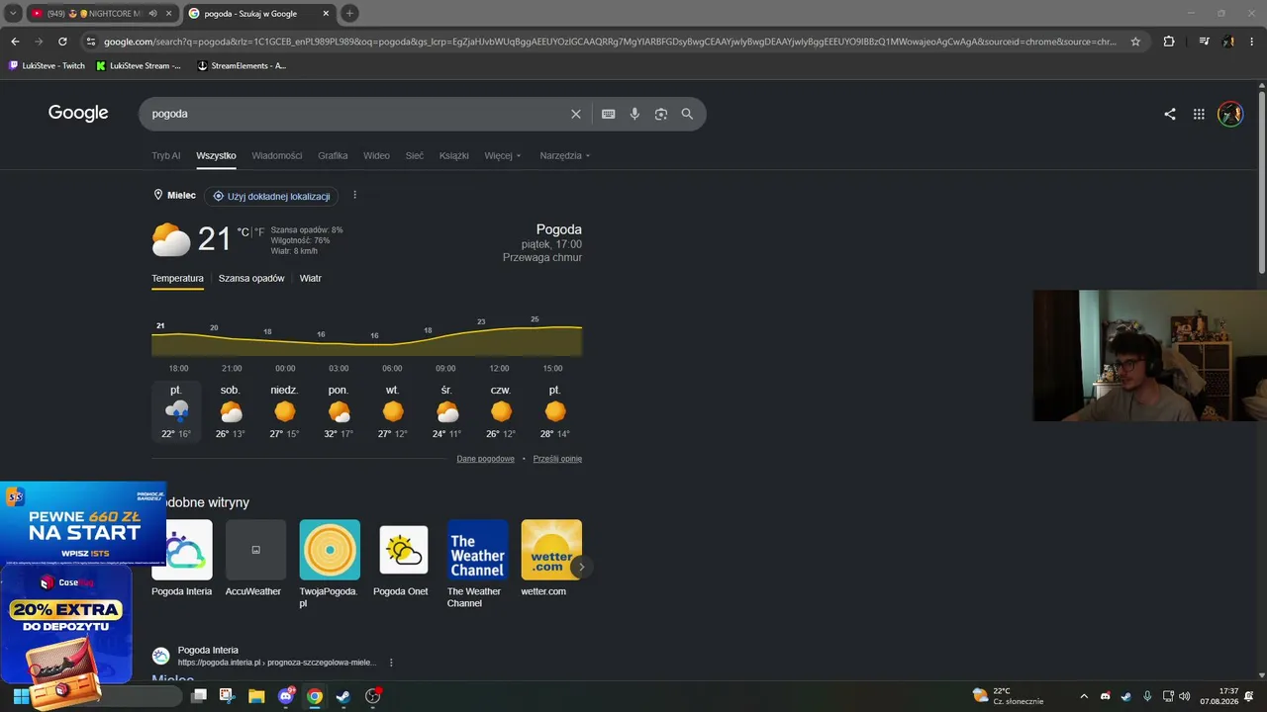1267x712 pixels.
Task: Open the AccuWeather site tile
Action: 255,558
